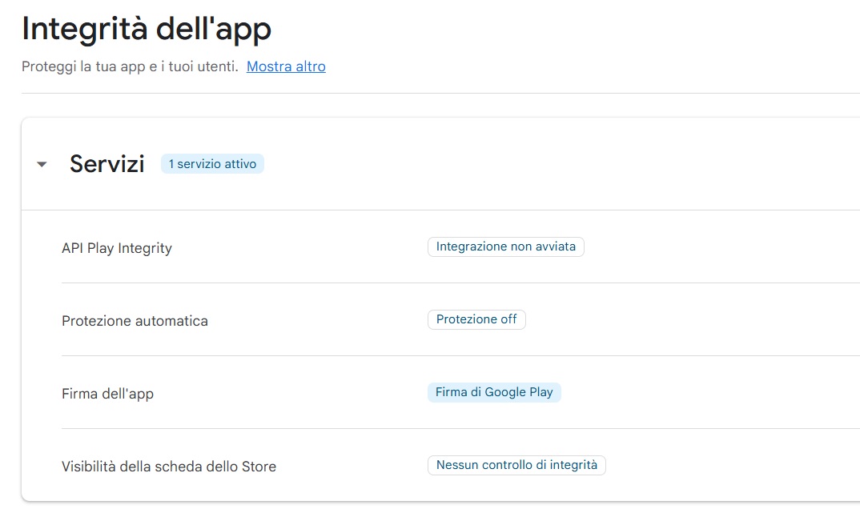The width and height of the screenshot is (860, 525).
Task: Open the Protezione automatica service
Action: click(135, 321)
